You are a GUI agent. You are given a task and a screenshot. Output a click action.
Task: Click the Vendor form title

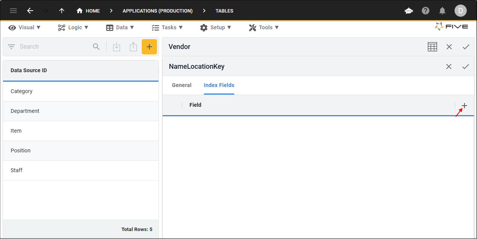(179, 47)
